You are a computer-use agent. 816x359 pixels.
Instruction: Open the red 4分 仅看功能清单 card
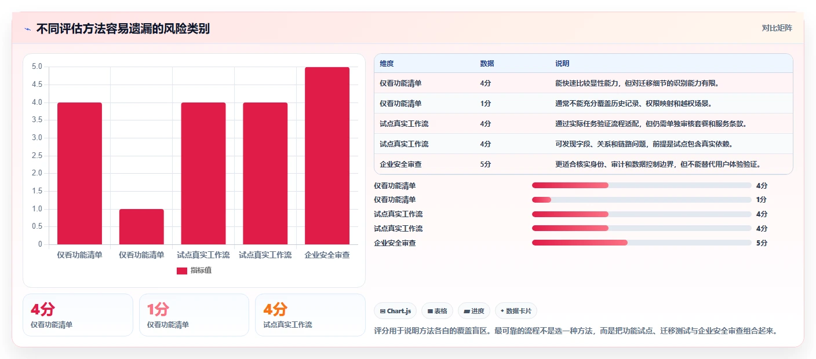click(x=78, y=315)
